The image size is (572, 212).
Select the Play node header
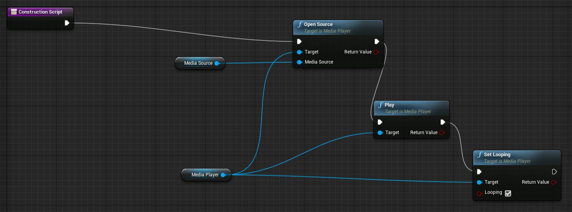[411, 108]
